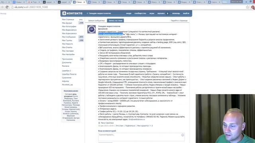The width and height of the screenshot is (255, 143).
Task: Open 'игры' in the VK top menu
Action: pos(152,13)
